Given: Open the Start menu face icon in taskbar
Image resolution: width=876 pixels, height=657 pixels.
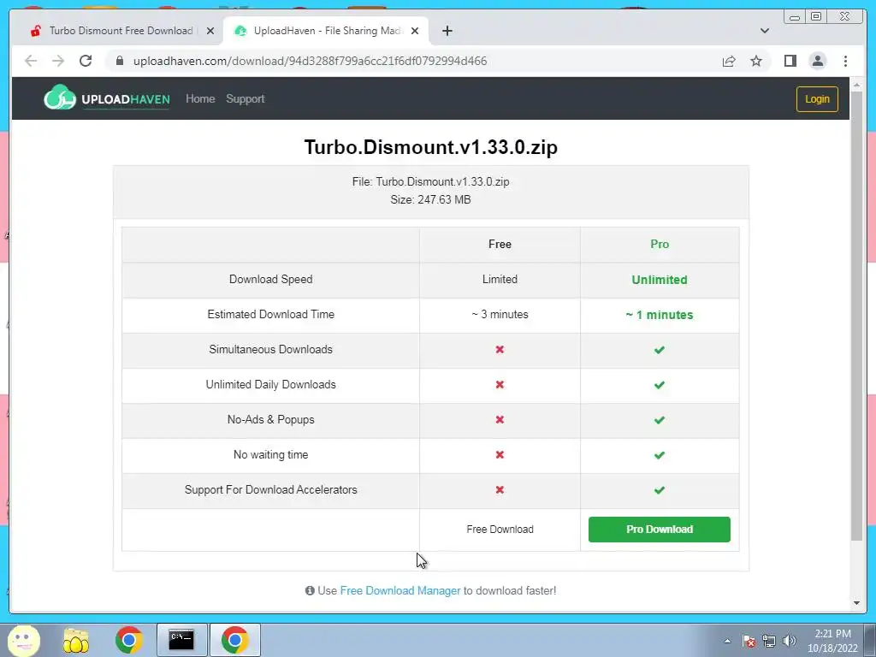Looking at the screenshot, I should click(x=23, y=640).
